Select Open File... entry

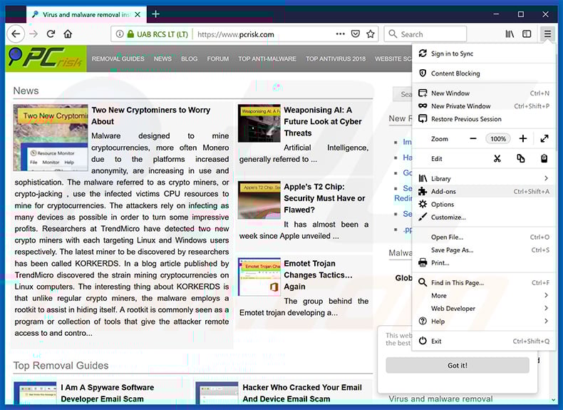[x=483, y=237]
